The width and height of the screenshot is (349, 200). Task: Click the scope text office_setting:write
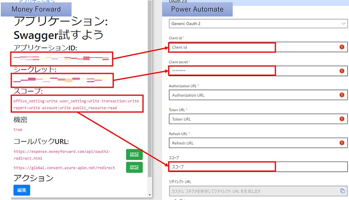point(35,101)
